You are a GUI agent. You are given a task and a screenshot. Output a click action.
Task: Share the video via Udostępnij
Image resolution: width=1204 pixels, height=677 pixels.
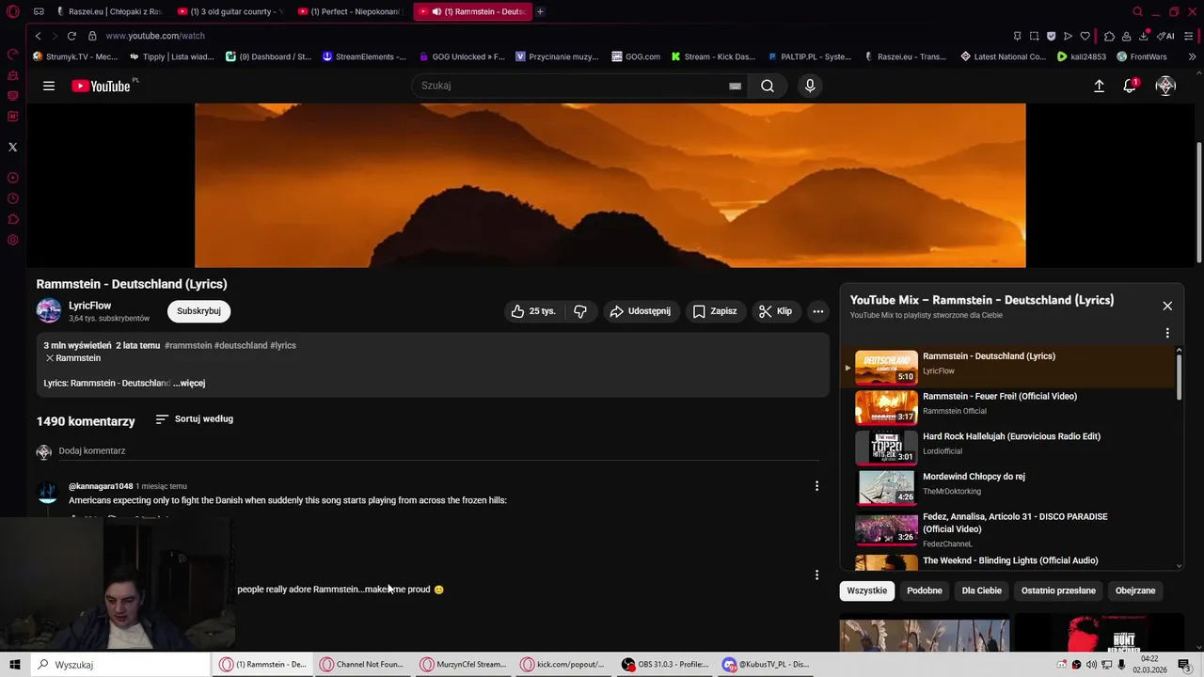(x=641, y=311)
